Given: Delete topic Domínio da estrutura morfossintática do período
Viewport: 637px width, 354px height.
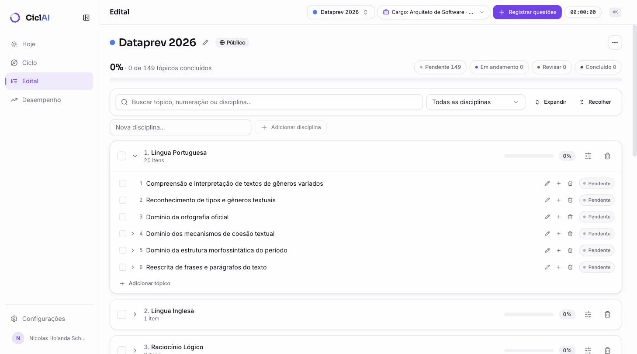Looking at the screenshot, I should [570, 250].
